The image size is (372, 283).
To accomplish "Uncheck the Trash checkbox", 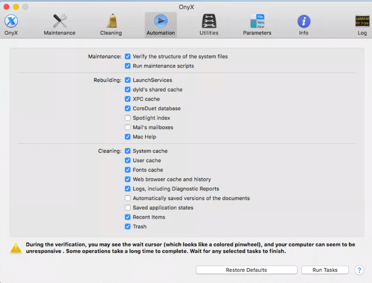I will click(x=128, y=227).
